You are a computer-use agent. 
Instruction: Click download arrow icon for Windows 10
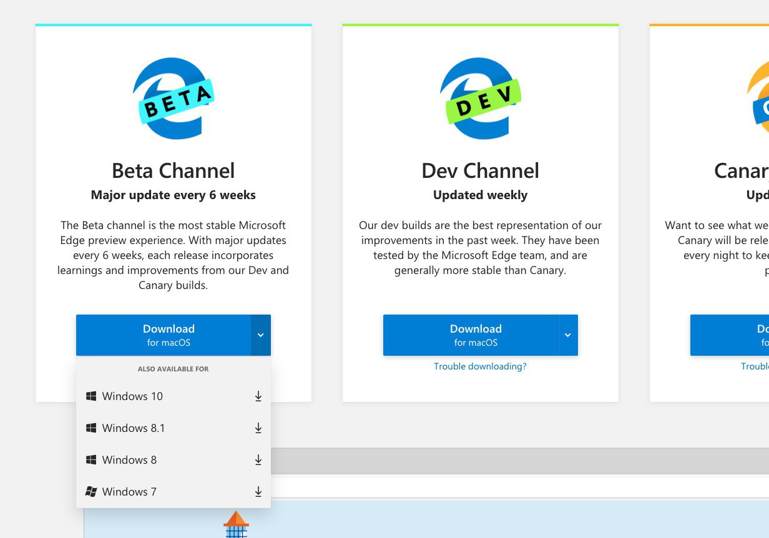pos(258,396)
